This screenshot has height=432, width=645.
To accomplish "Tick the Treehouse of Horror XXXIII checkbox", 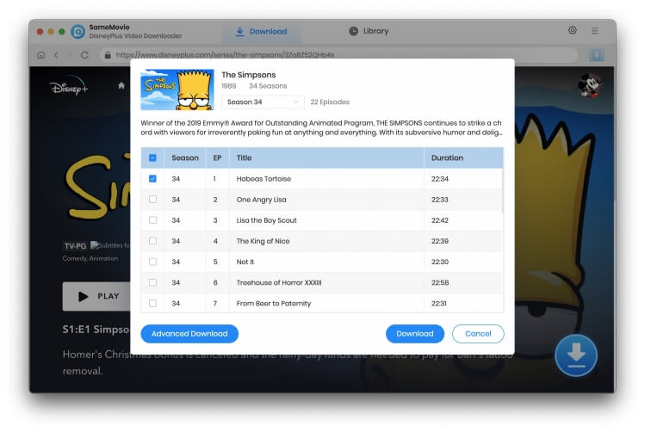I will click(152, 282).
